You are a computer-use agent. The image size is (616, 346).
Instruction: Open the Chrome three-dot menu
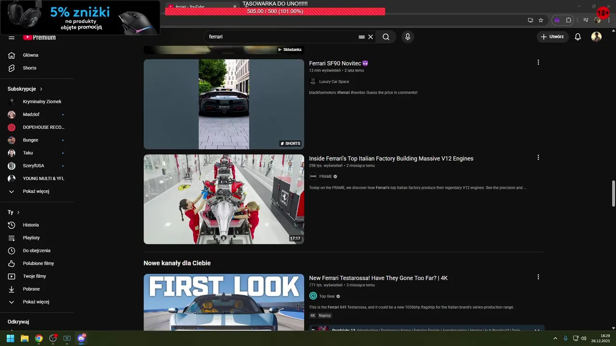608,20
